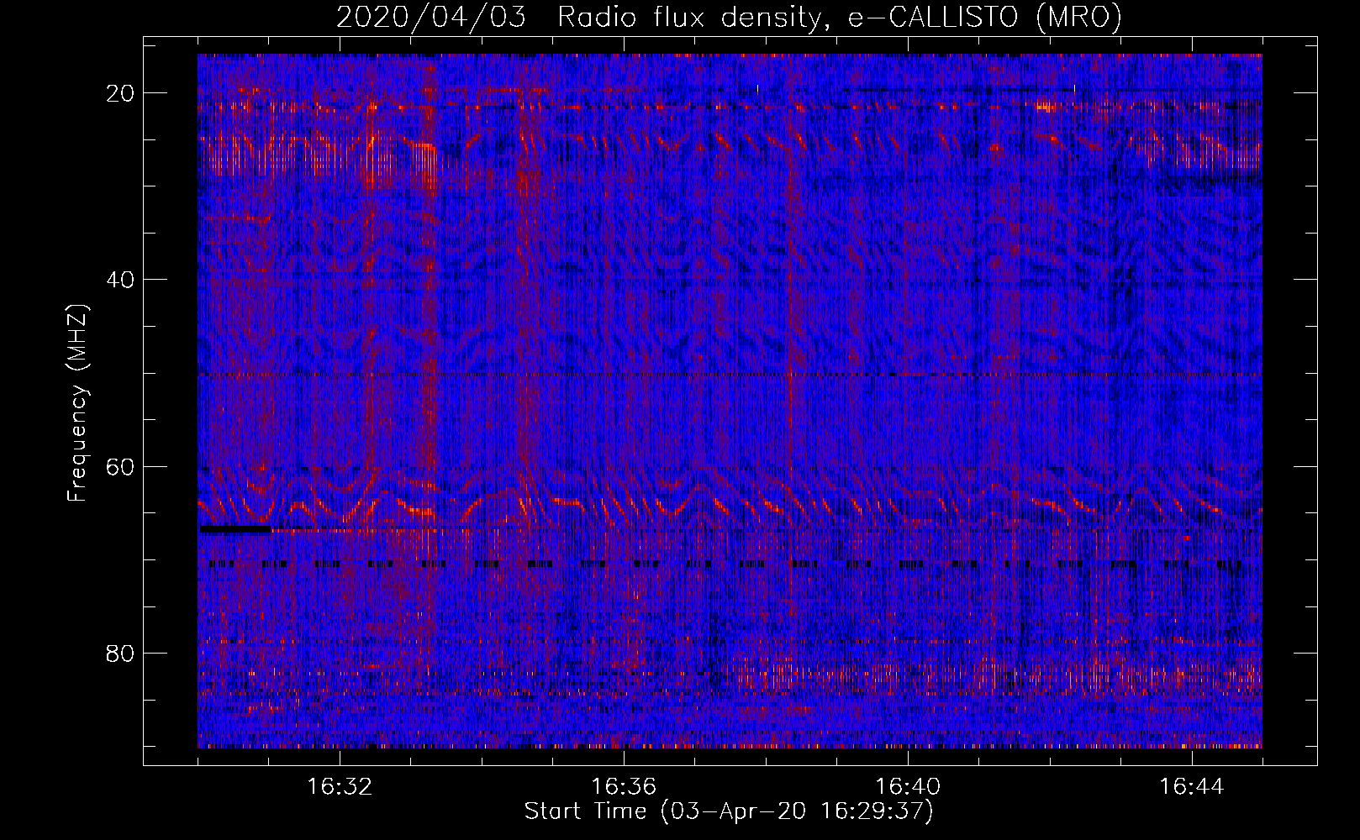Click the plot title 'Radio flux density, e-CALLISTO (MRO)'
Screen dimensions: 1360x840
[840, 17]
